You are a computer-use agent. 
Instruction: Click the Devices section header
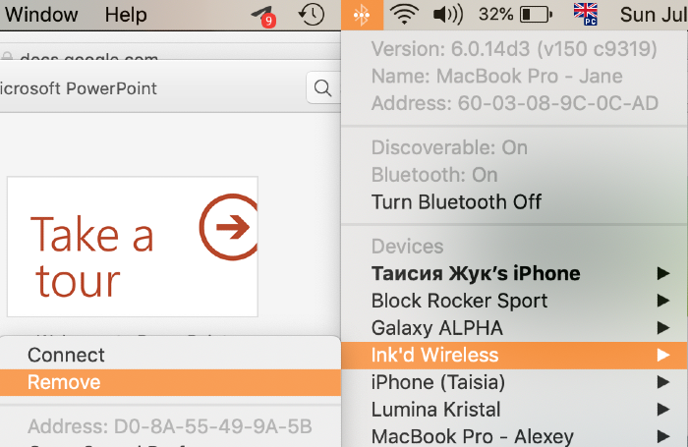(407, 246)
